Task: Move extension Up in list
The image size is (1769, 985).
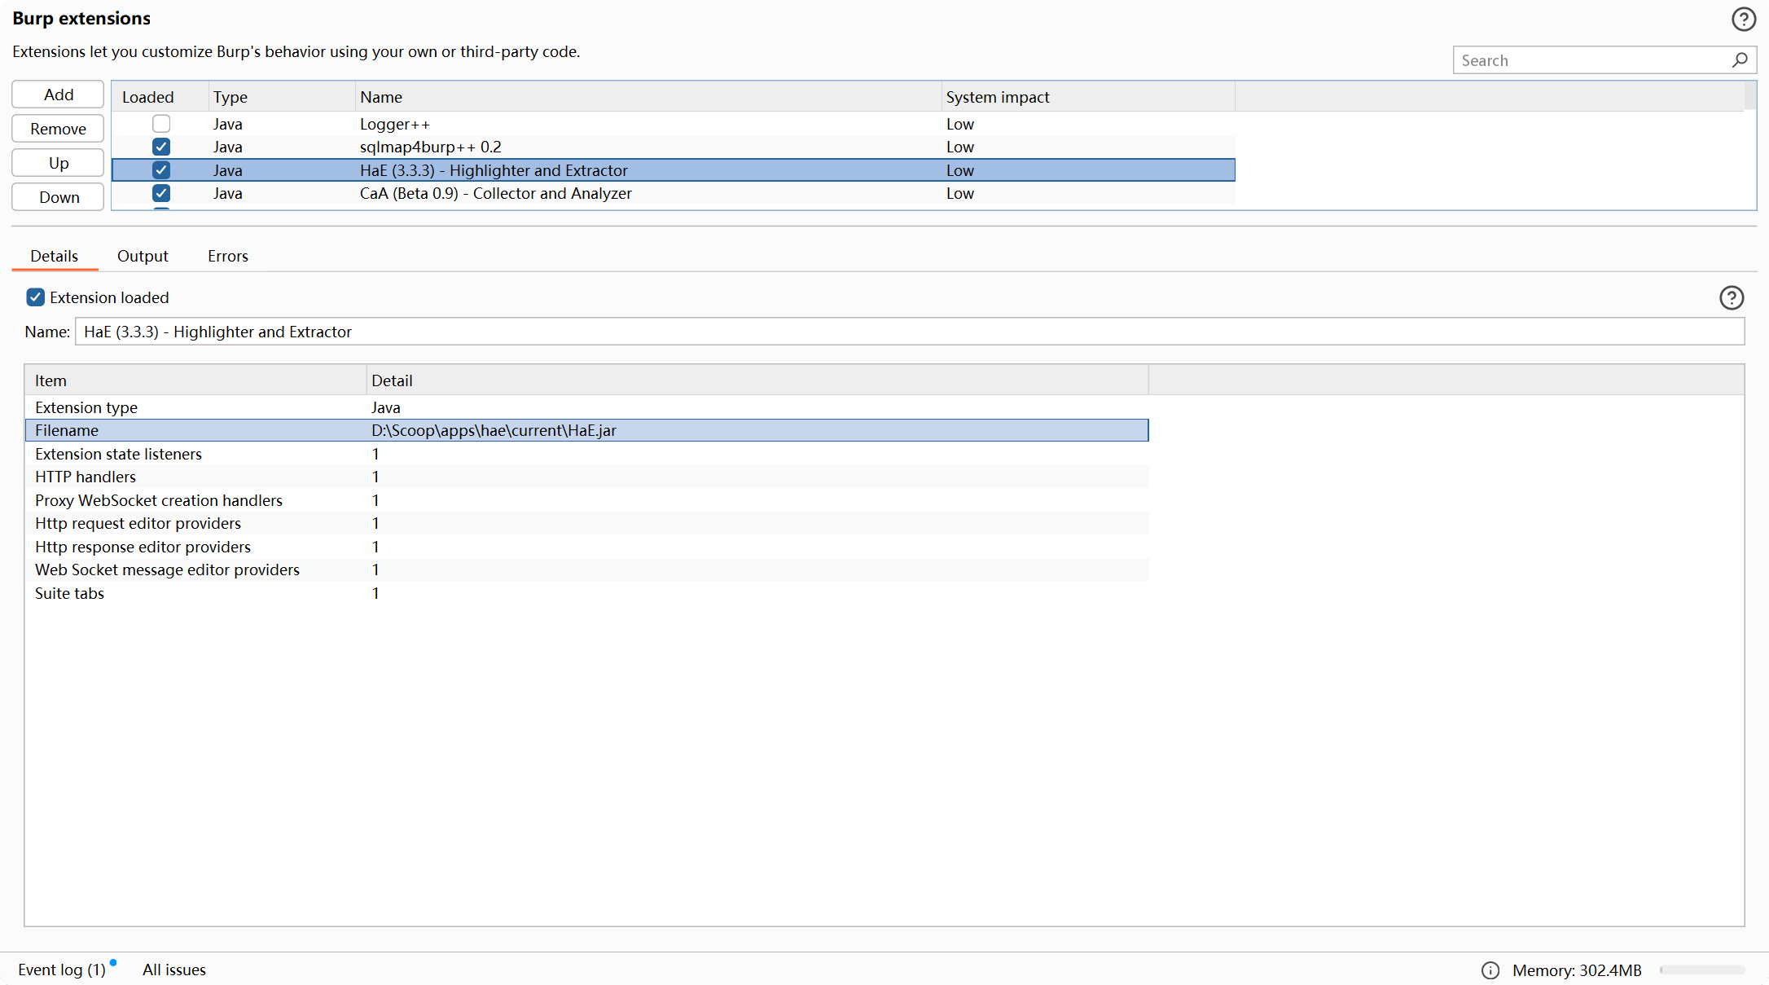Action: [x=58, y=163]
